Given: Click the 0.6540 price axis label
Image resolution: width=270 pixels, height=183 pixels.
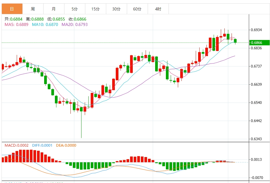Looking at the screenshot, I should click(256, 103).
